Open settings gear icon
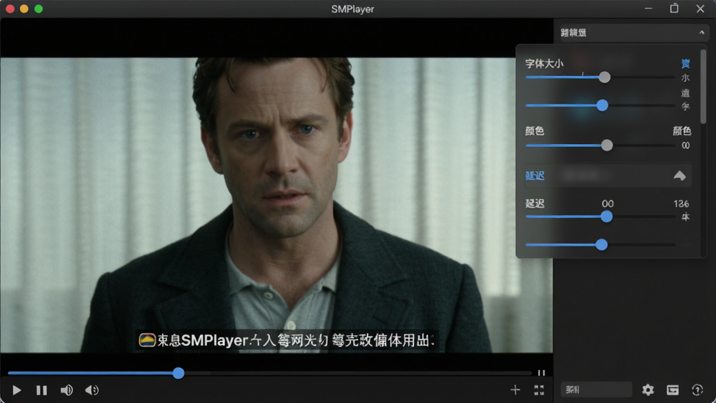The height and width of the screenshot is (403, 716). (648, 390)
